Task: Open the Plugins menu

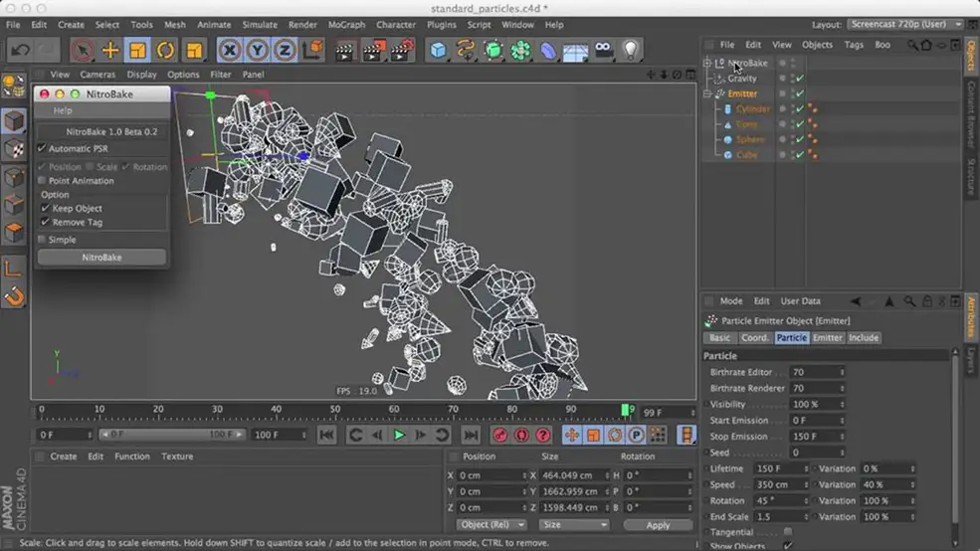Action: tap(442, 25)
